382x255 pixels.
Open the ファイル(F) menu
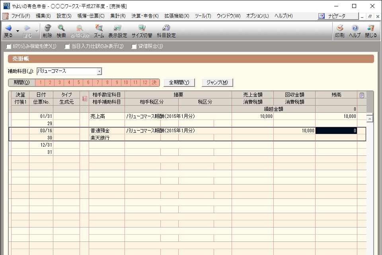pyautogui.click(x=21, y=16)
